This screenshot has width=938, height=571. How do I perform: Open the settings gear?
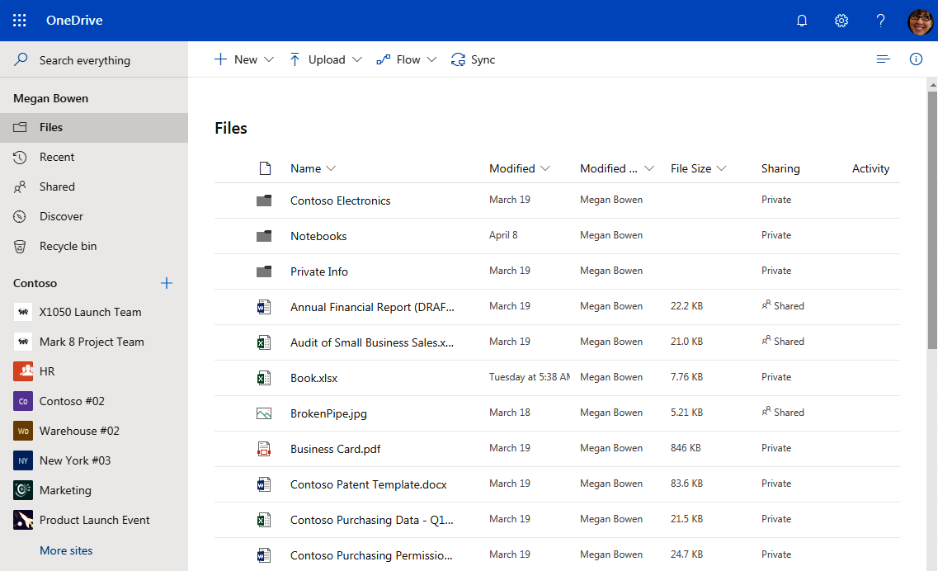pyautogui.click(x=841, y=21)
